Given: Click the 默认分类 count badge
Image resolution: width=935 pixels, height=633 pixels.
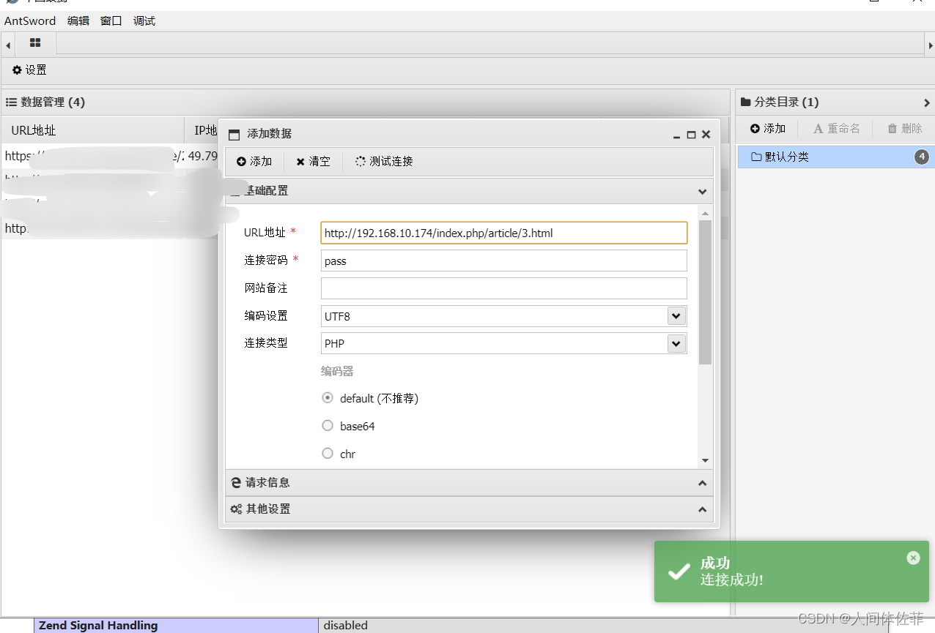Looking at the screenshot, I should 922,157.
